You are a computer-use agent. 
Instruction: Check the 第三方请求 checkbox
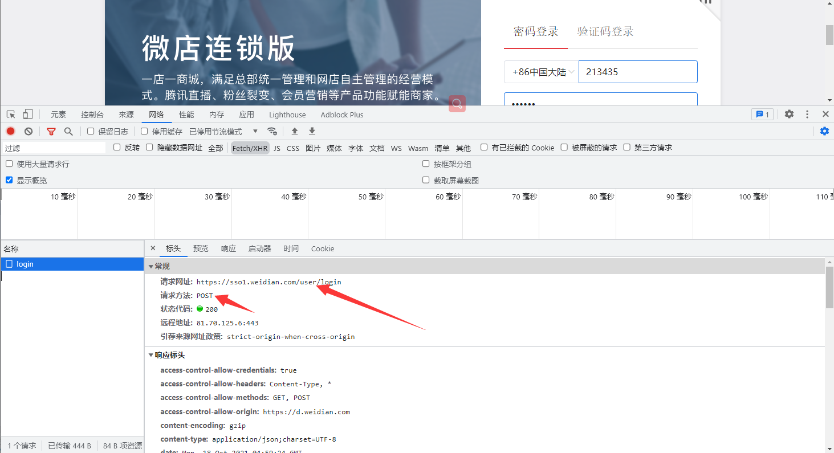tap(626, 147)
